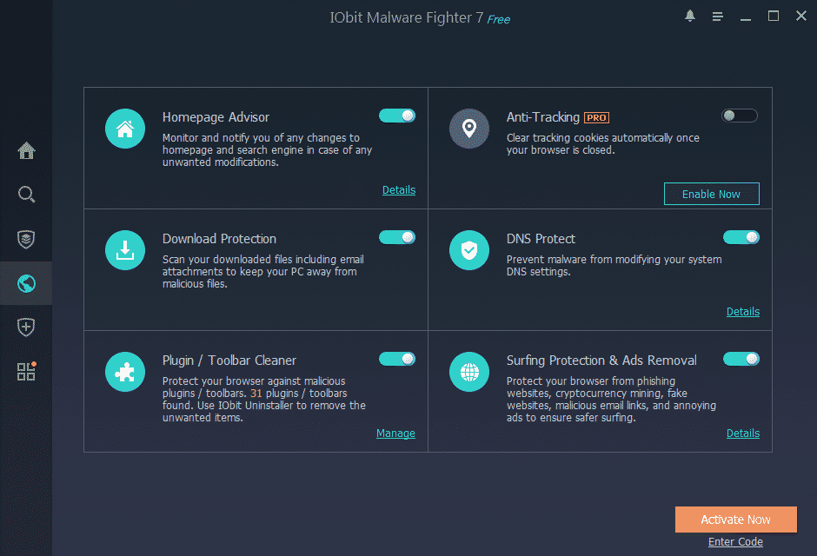The width and height of the screenshot is (817, 556).
Task: Click the Plugin / Toolbar Cleaner title
Action: 229,361
